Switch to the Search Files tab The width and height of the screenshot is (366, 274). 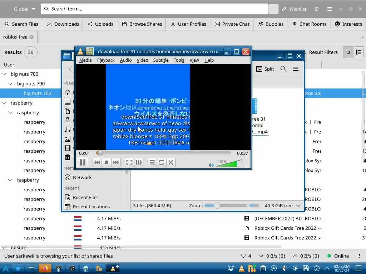21,24
